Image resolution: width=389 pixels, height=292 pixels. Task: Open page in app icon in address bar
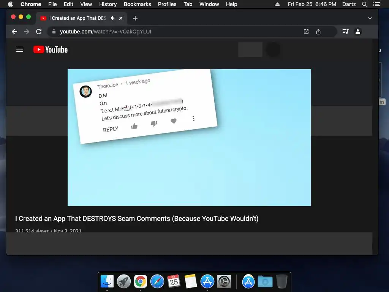click(x=306, y=32)
